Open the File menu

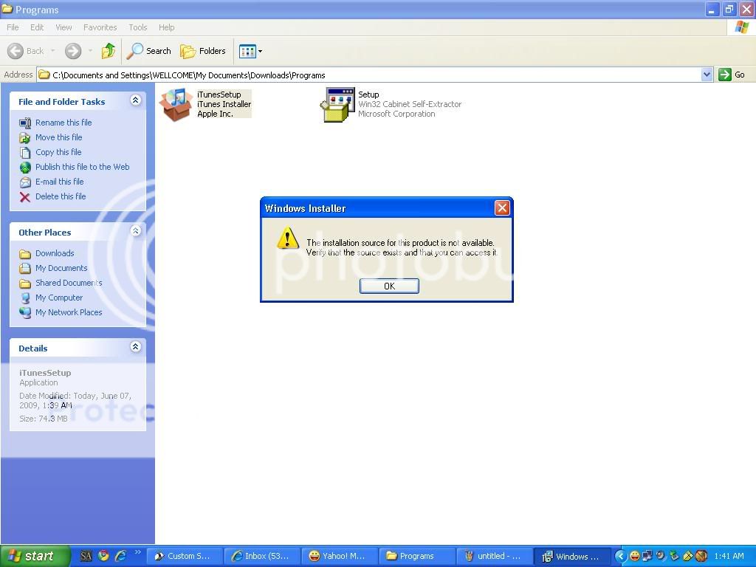(13, 27)
